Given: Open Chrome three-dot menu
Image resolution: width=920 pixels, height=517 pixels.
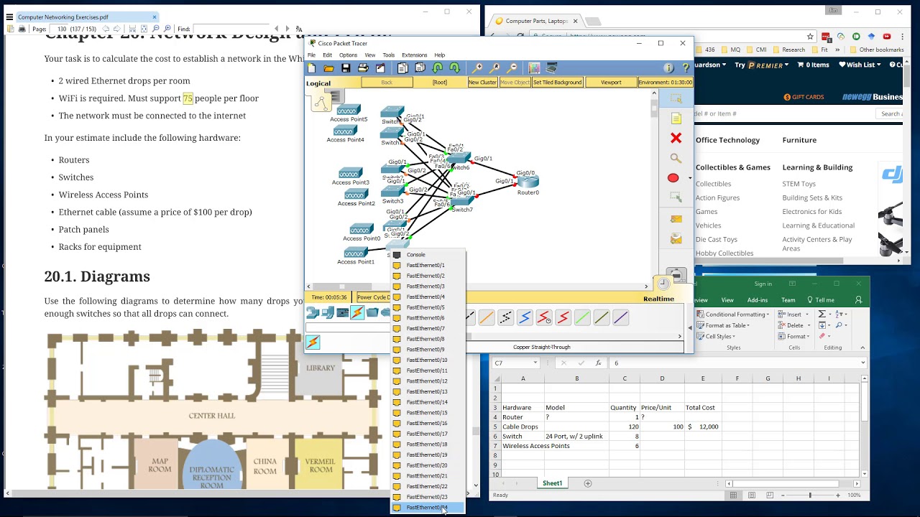Looking at the screenshot, I should [x=901, y=37].
